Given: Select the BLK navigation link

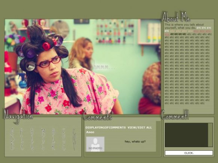Looking at the screenshot, I should click(x=53, y=139).
